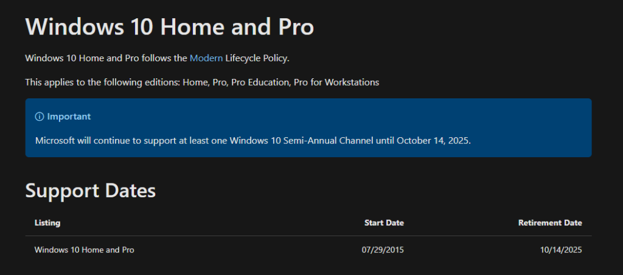Click the sentence Windows 10 Home and Pro follows

click(158, 58)
